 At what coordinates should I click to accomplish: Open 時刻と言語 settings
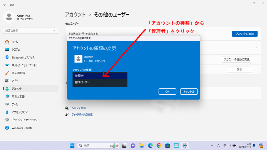click(x=18, y=97)
